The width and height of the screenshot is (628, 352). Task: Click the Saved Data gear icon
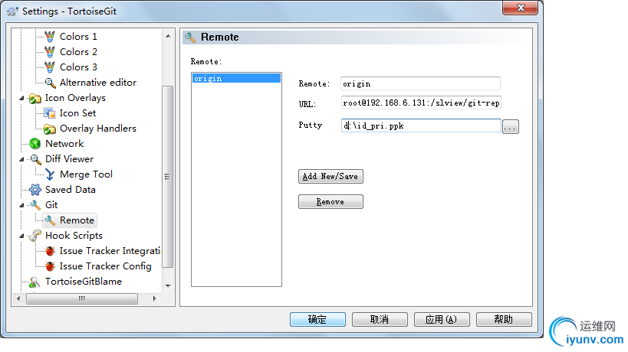click(35, 190)
